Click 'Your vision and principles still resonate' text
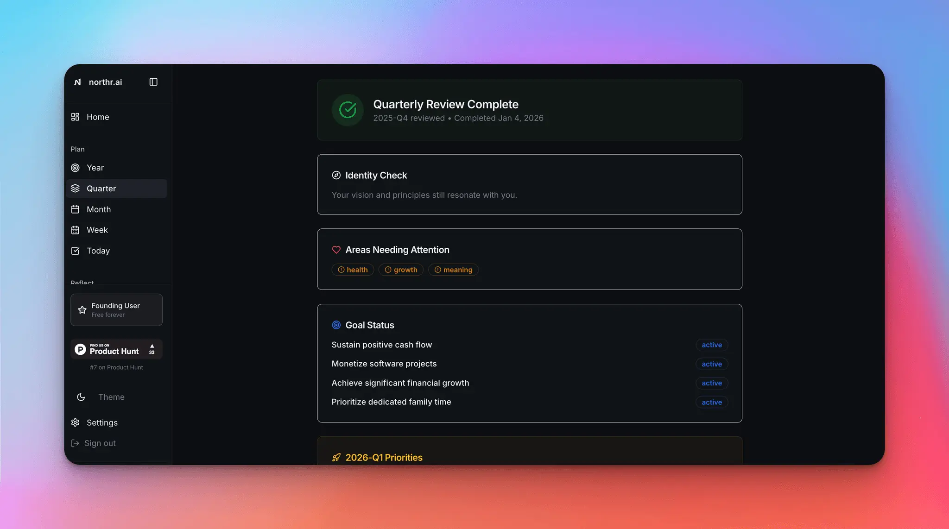 click(424, 195)
